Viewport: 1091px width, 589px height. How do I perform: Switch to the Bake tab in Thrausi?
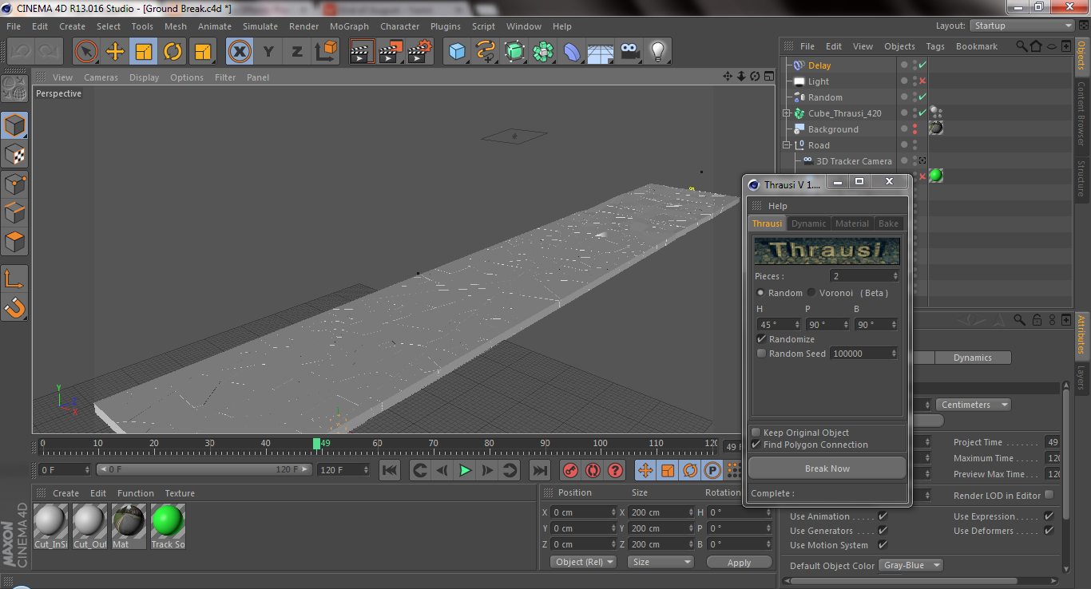pos(888,223)
